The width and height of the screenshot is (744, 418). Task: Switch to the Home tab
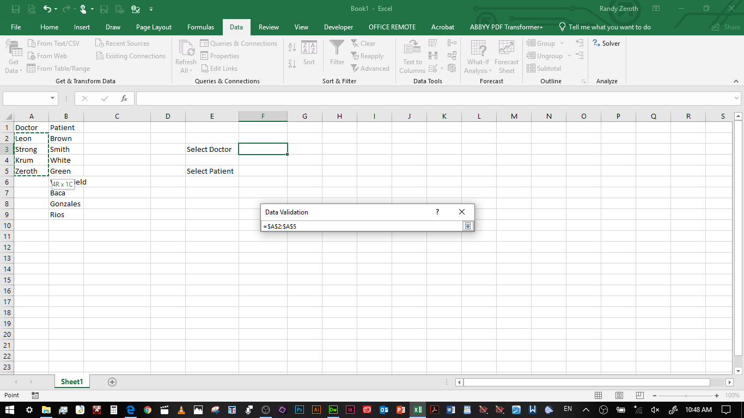(49, 27)
